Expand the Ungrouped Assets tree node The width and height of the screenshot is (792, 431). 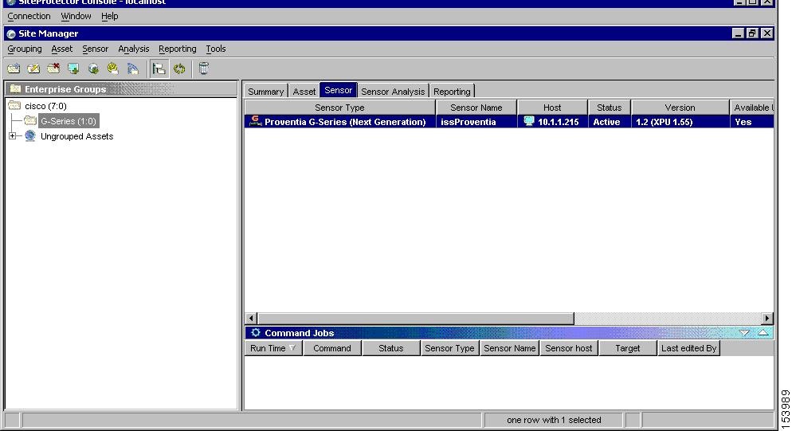pyautogui.click(x=13, y=136)
